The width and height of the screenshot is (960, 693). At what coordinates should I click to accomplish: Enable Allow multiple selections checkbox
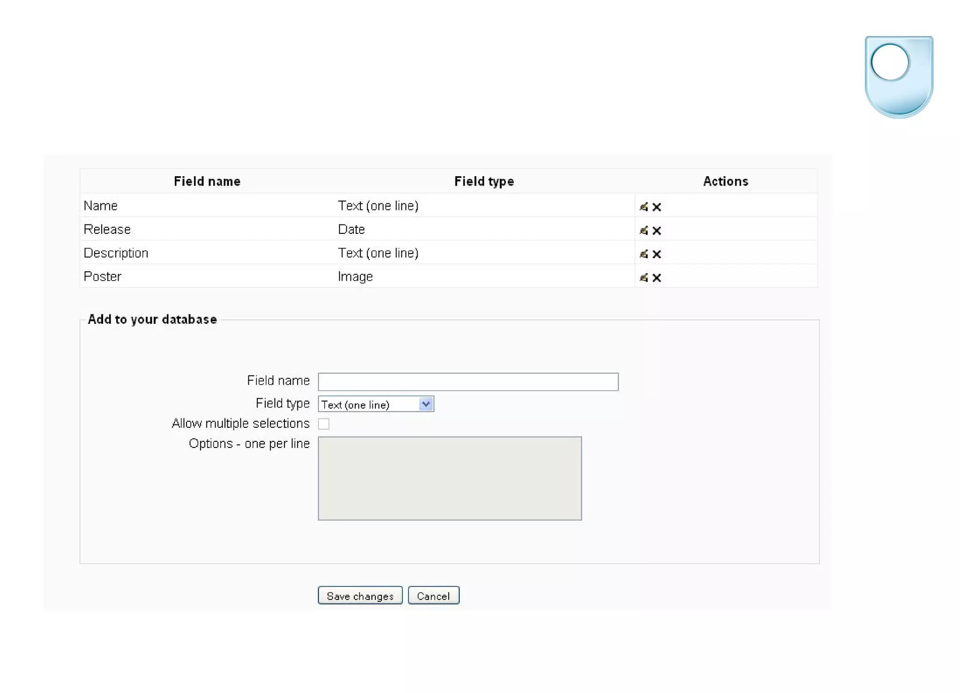coord(323,424)
